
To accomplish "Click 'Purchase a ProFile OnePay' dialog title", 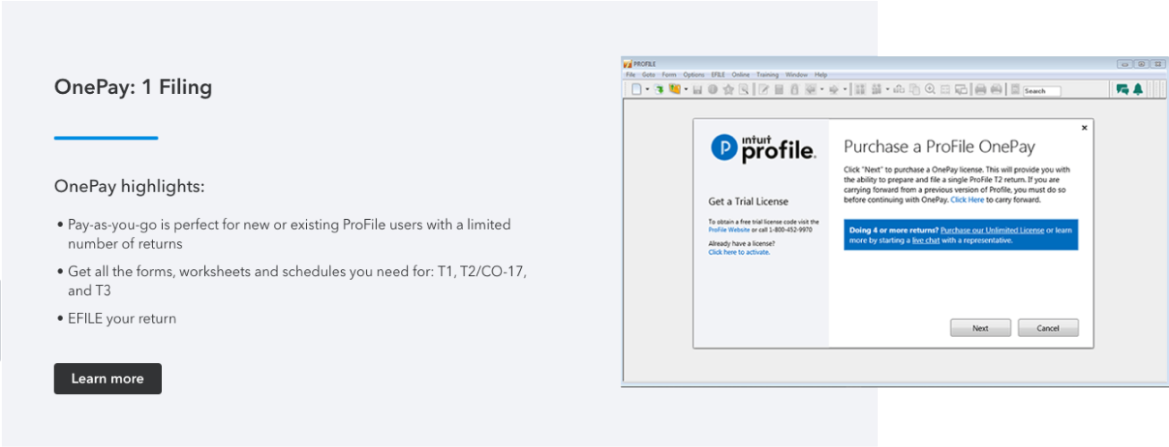I will tap(939, 147).
